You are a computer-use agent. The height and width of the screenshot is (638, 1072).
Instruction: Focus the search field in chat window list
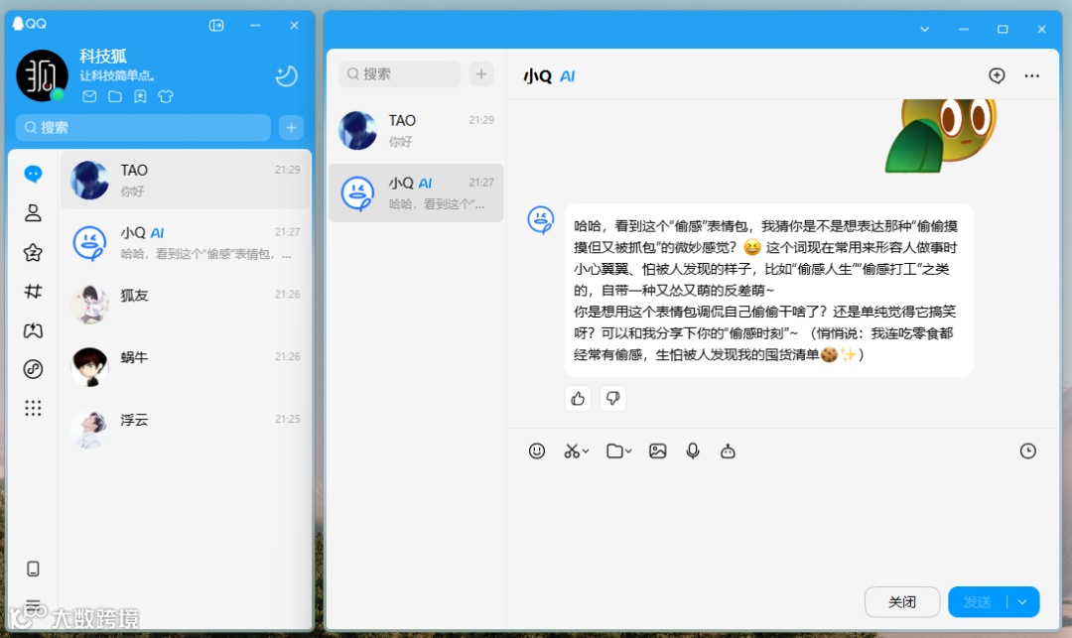coord(399,73)
